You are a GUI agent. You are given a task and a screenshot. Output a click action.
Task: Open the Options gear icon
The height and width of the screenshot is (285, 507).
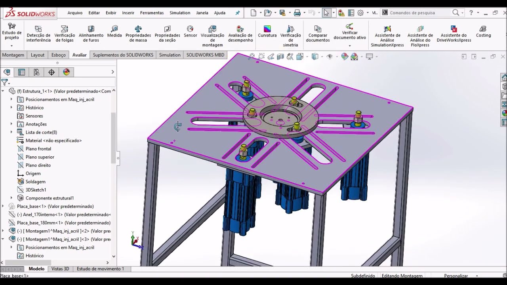tap(360, 13)
